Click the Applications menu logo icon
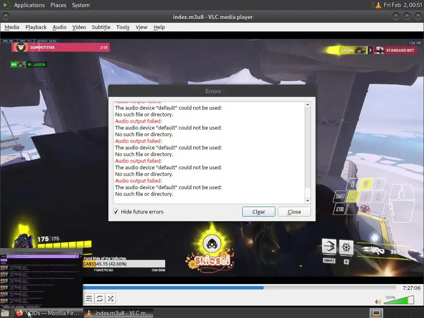This screenshot has height=318, width=424. 7,5
